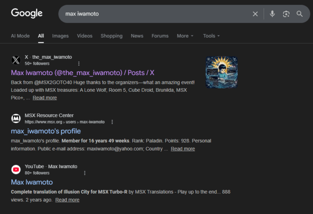313x214 pixels.
Task: Click the msx.org users max-iwamoto URL
Action: coord(65,122)
